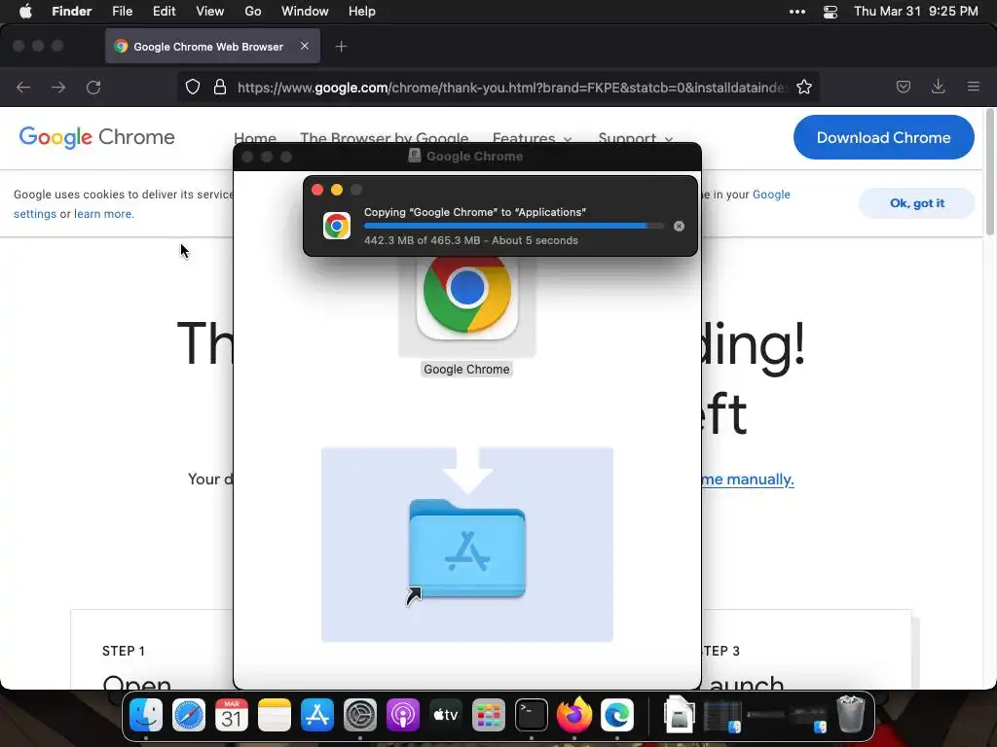Open Launchpad from the Dock
This screenshot has width=997, height=747.
(x=489, y=715)
